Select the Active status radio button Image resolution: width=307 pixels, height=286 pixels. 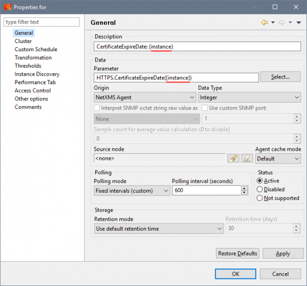coord(260,181)
